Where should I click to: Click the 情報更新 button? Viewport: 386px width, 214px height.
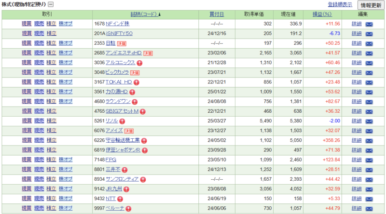[371, 5]
